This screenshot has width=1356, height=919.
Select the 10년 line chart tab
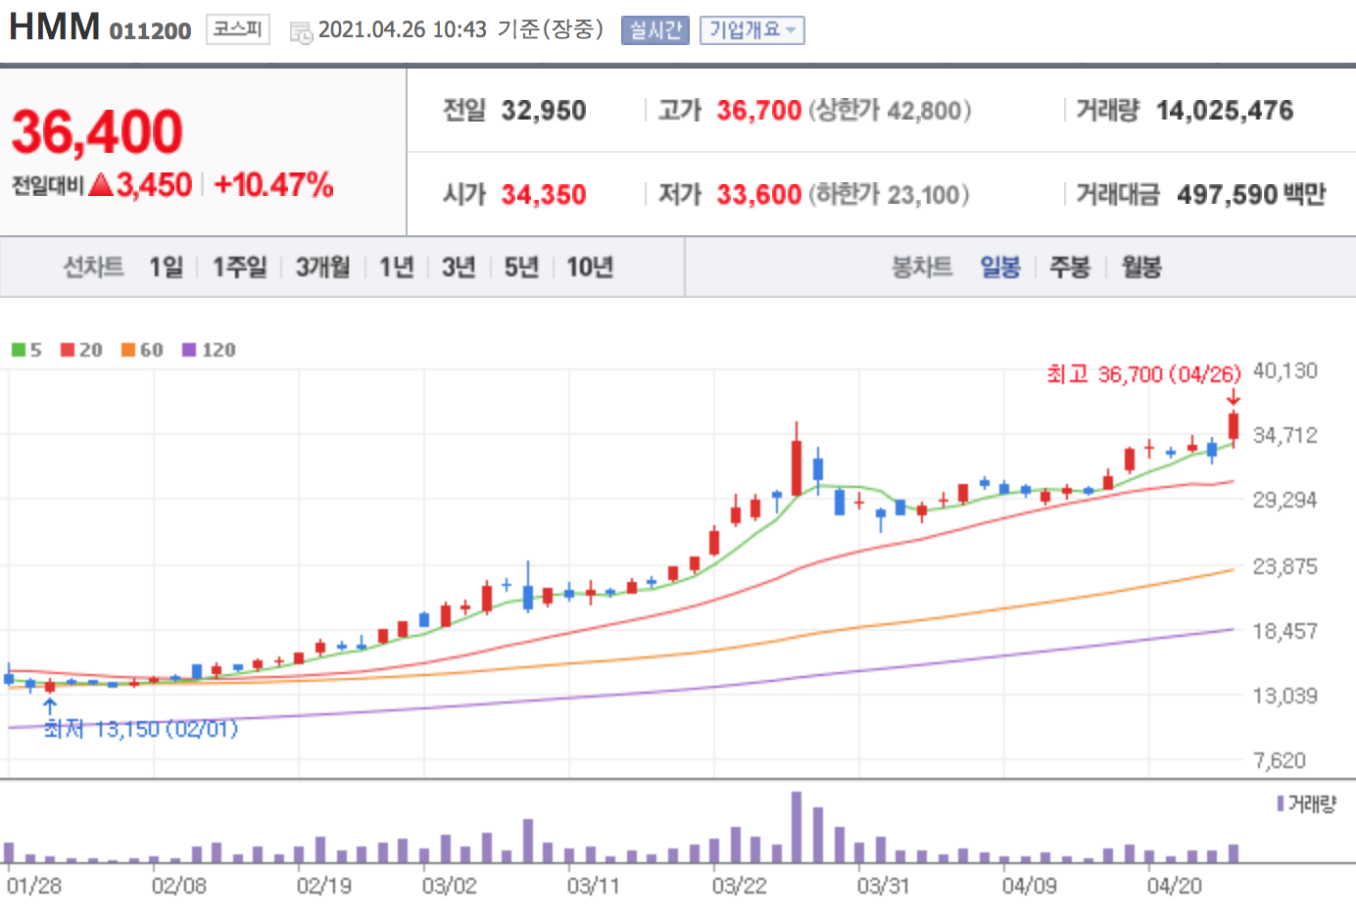tap(590, 266)
